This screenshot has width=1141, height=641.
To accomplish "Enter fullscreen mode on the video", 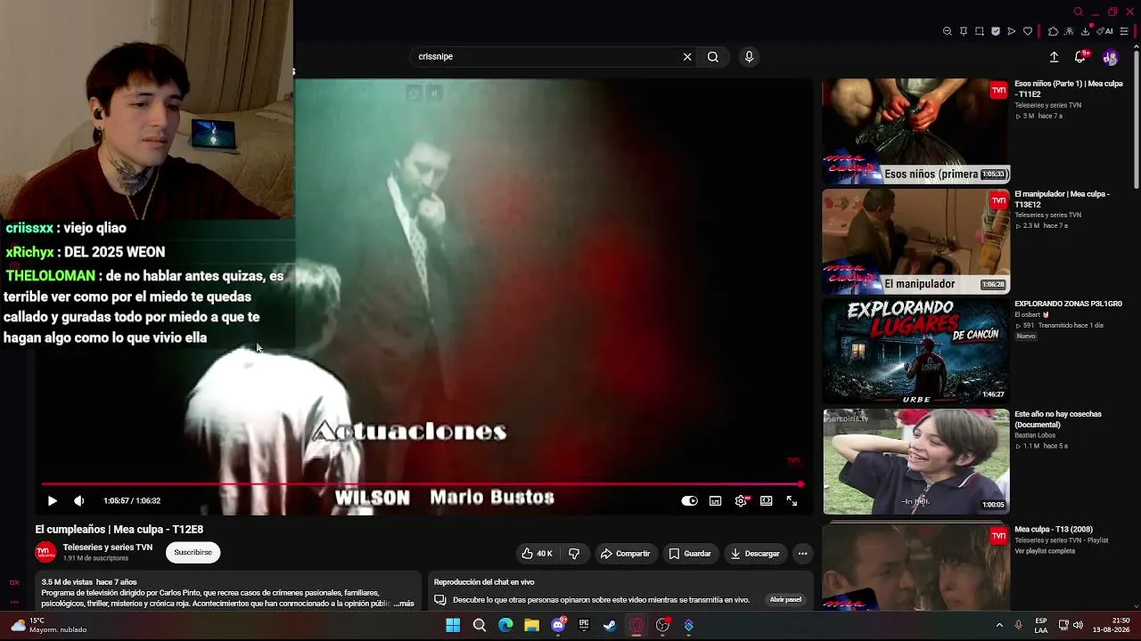I will [x=792, y=501].
